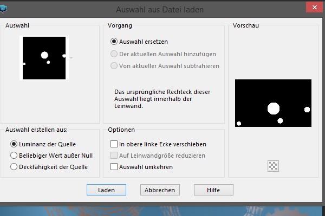Open the Auswahl selection dropdown arrow
This screenshot has width=325, height=216.
(x=70, y=58)
